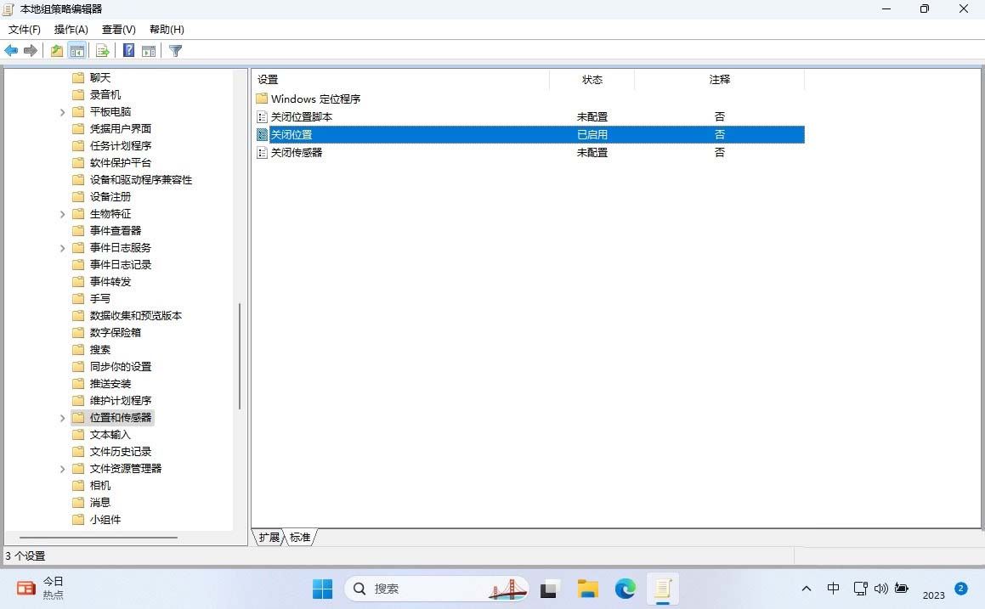This screenshot has height=609, width=985.
Task: Click the export list toolbar icon
Action: 102,50
